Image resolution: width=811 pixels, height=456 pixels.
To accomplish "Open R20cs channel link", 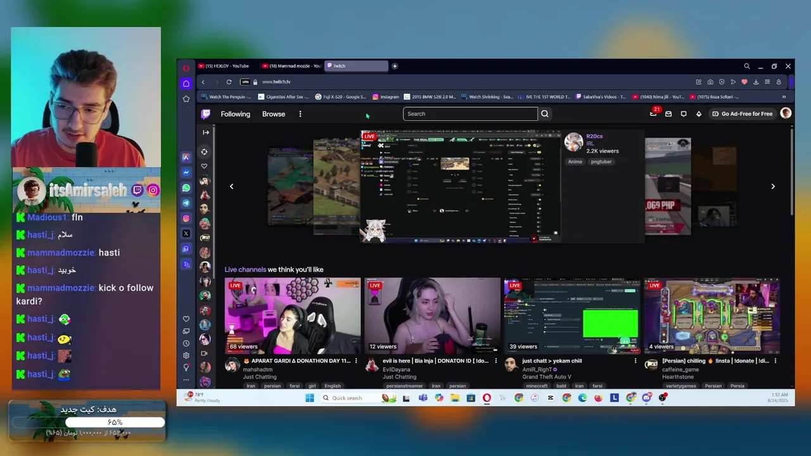I will [x=594, y=136].
